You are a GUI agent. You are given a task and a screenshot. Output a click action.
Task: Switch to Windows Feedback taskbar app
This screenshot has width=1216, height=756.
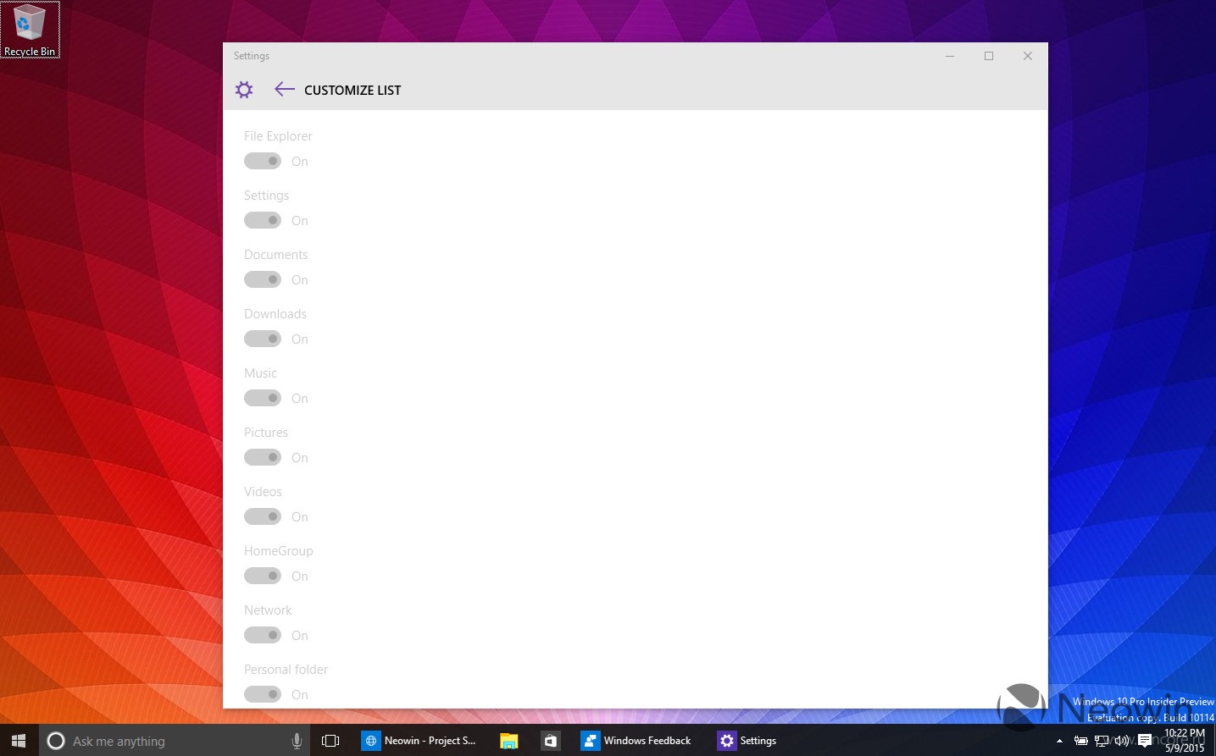(x=637, y=741)
